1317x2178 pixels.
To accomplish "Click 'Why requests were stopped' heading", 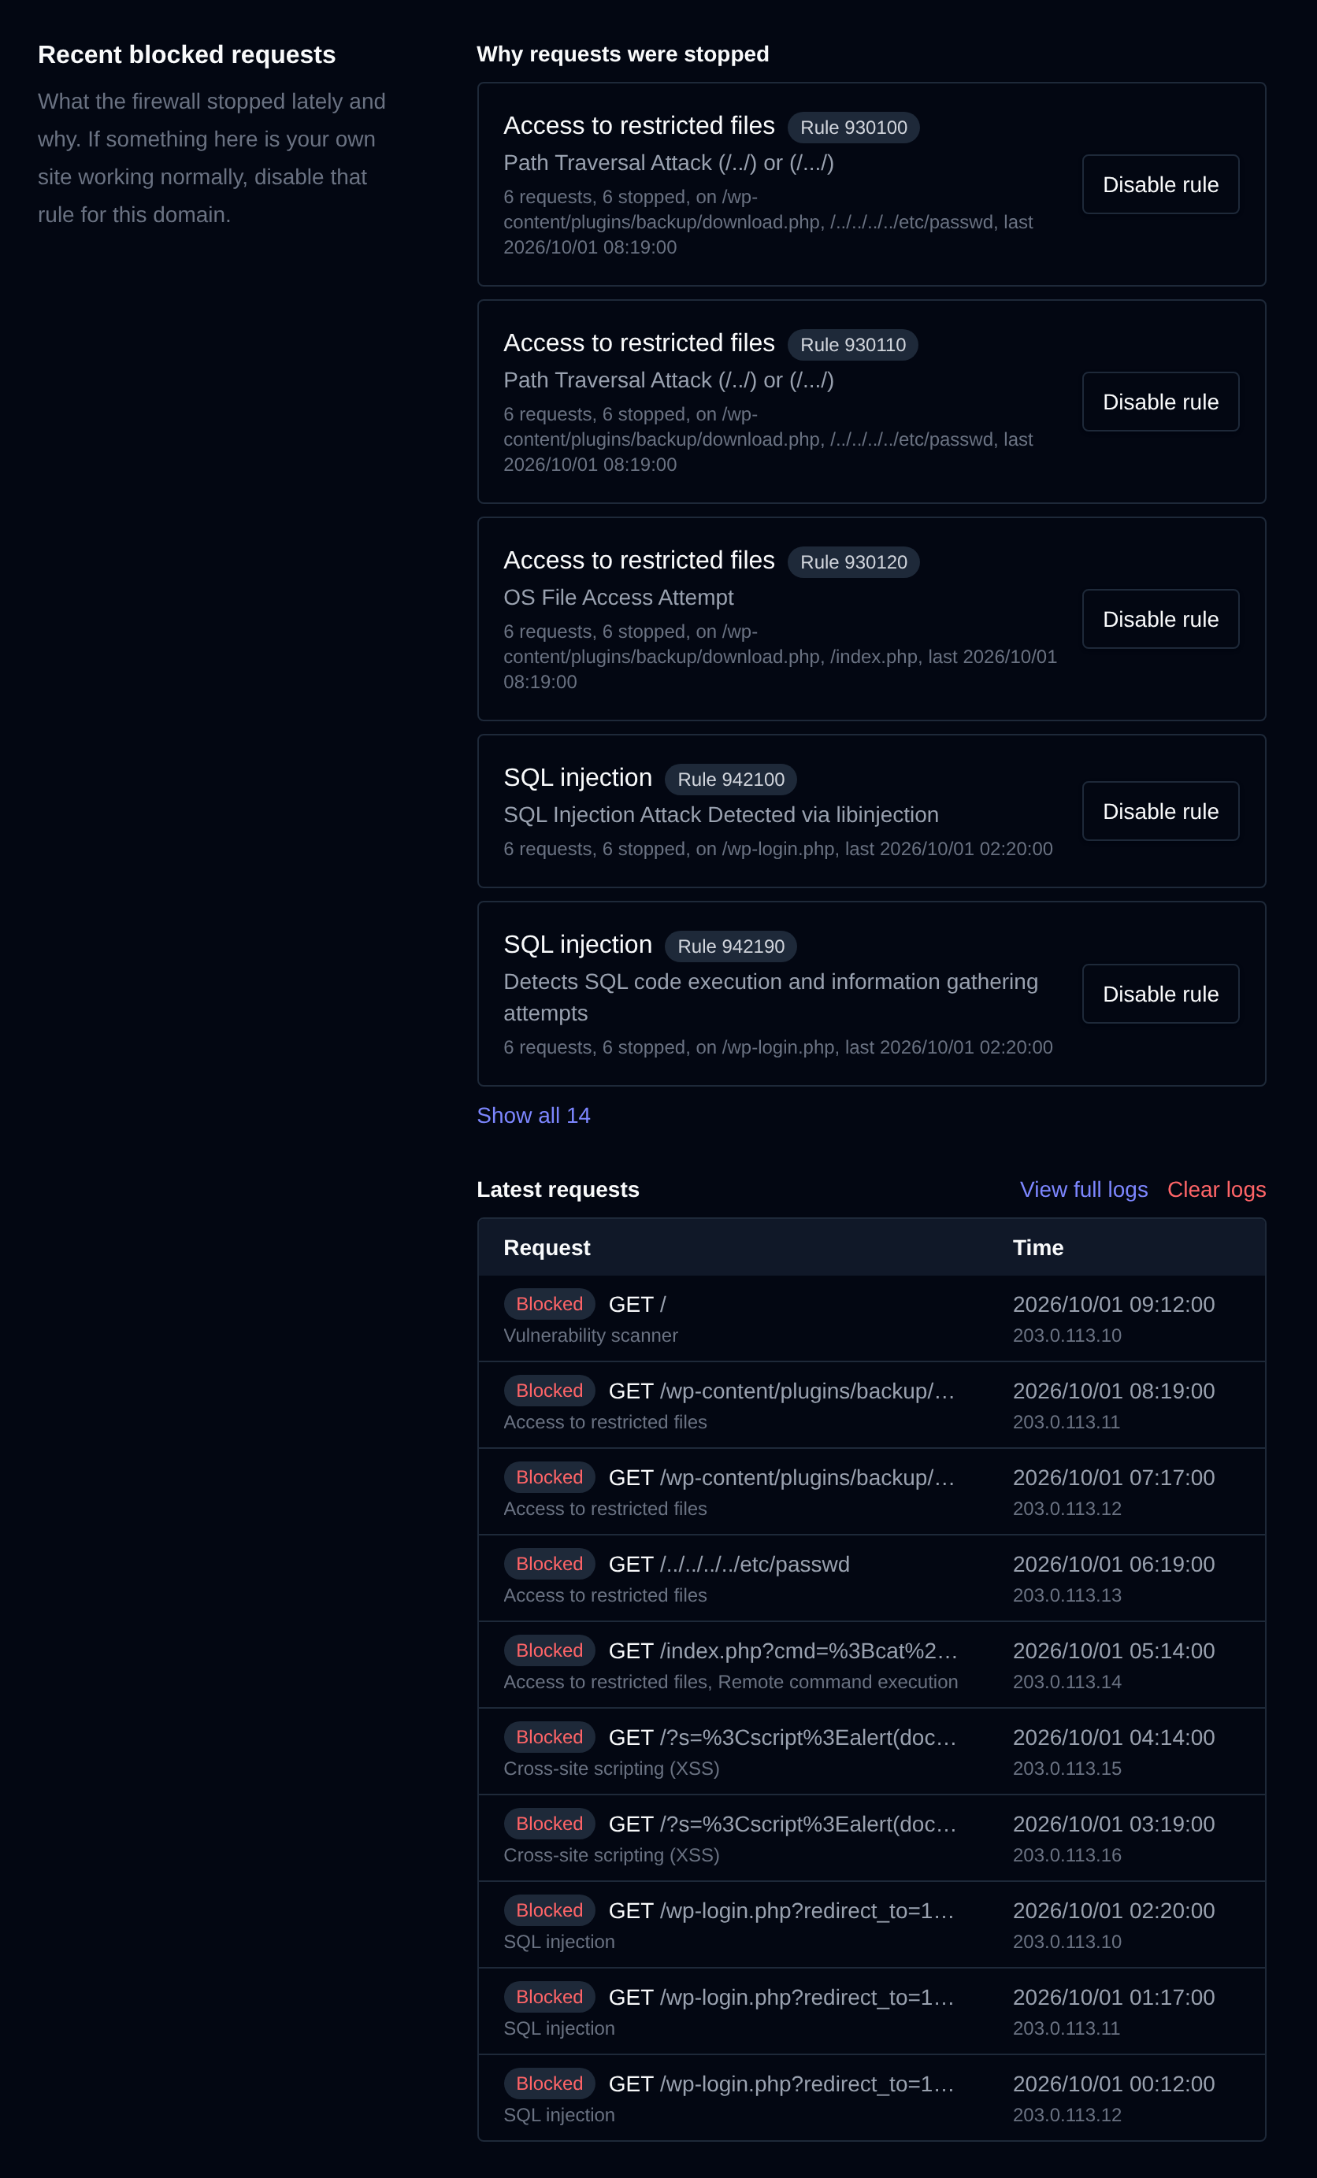I will coord(623,54).
